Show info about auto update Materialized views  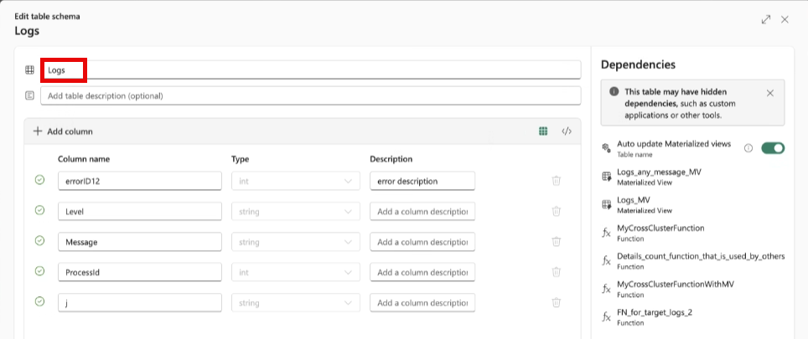tap(748, 148)
